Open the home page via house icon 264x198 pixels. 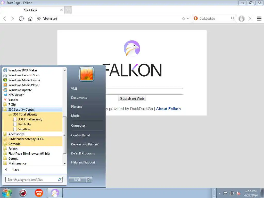pos(30,19)
